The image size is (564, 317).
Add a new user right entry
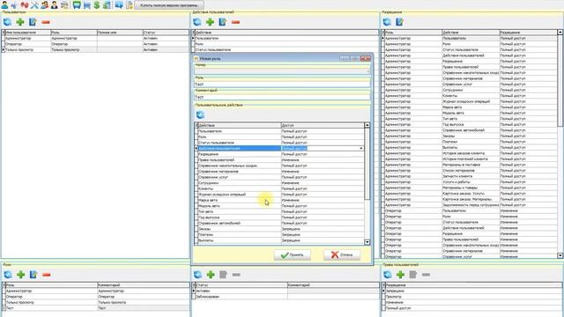coord(400,275)
